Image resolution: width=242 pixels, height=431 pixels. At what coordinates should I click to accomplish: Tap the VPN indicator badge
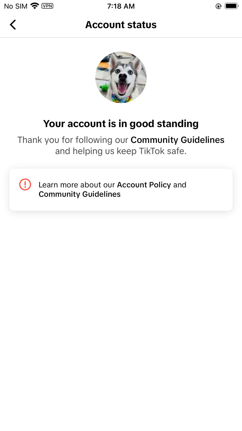pos(47,6)
